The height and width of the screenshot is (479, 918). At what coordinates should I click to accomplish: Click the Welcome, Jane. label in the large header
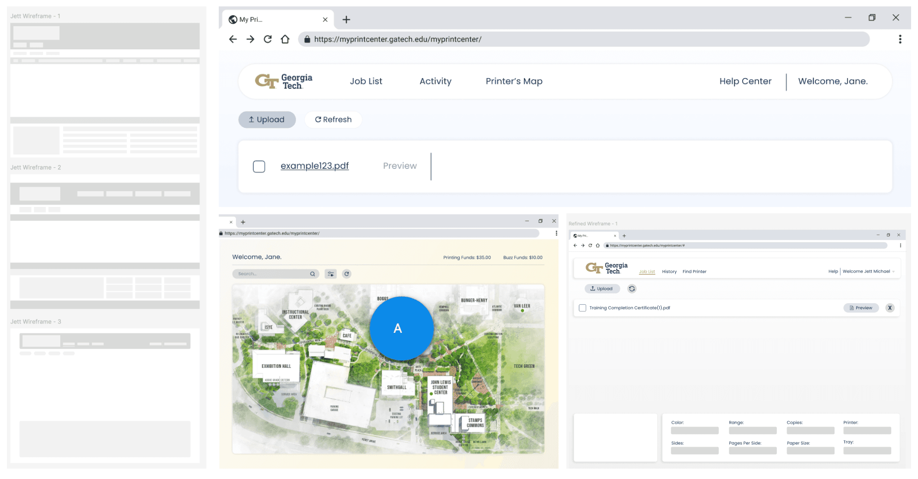pos(833,81)
